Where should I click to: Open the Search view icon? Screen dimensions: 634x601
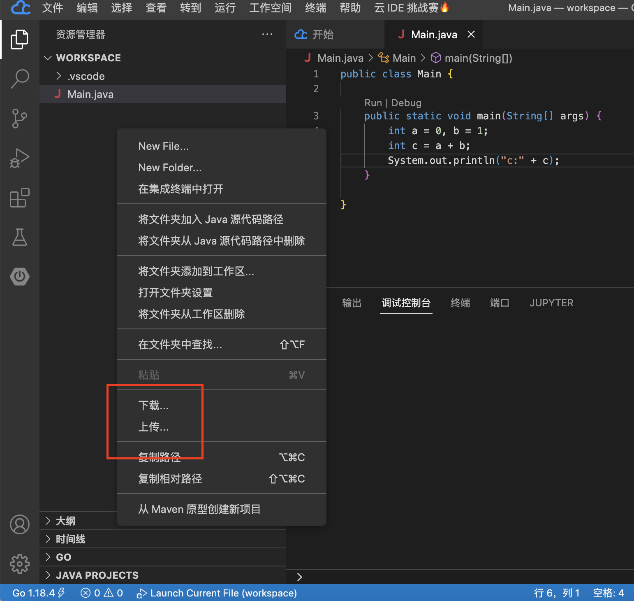pos(19,79)
